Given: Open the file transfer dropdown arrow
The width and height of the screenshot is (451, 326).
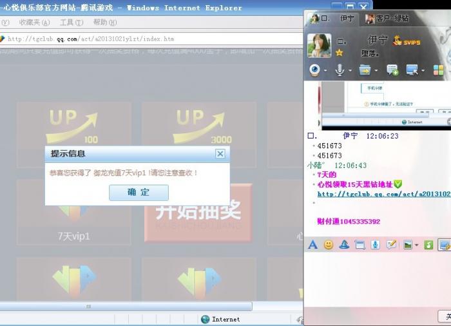Looking at the screenshot, I should click(376, 70).
